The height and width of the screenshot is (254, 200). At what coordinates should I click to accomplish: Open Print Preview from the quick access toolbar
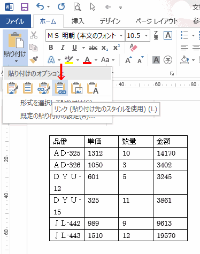pos(78,7)
